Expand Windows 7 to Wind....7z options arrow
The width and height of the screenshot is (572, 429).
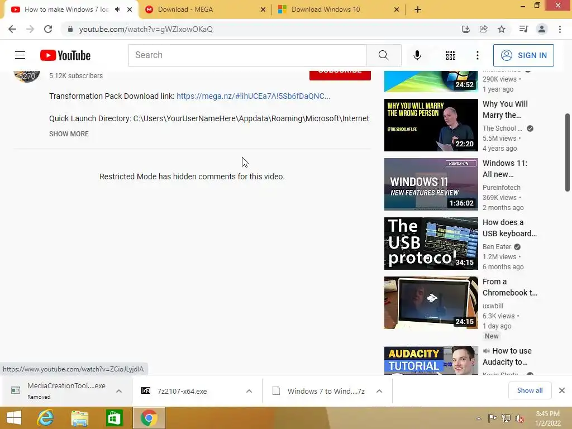(x=379, y=391)
